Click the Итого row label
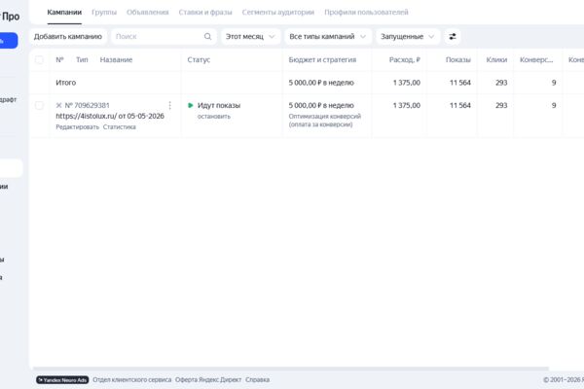This screenshot has width=584, height=389. [x=66, y=83]
